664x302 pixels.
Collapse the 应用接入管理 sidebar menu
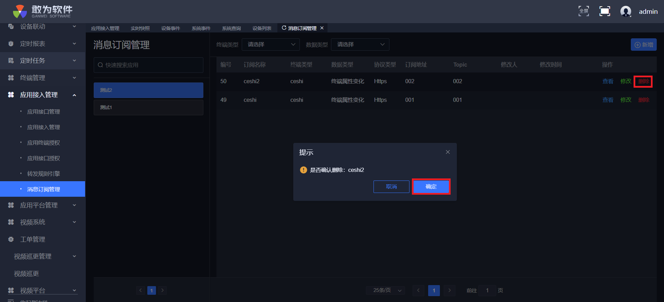pyautogui.click(x=74, y=95)
